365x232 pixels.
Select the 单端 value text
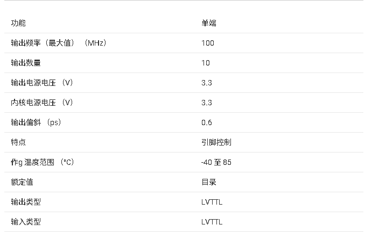pos(209,23)
